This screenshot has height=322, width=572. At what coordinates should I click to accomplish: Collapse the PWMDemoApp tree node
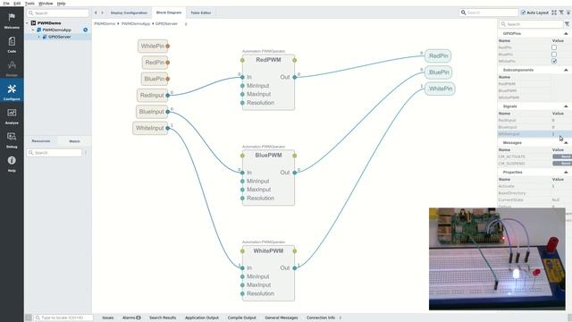click(33, 30)
